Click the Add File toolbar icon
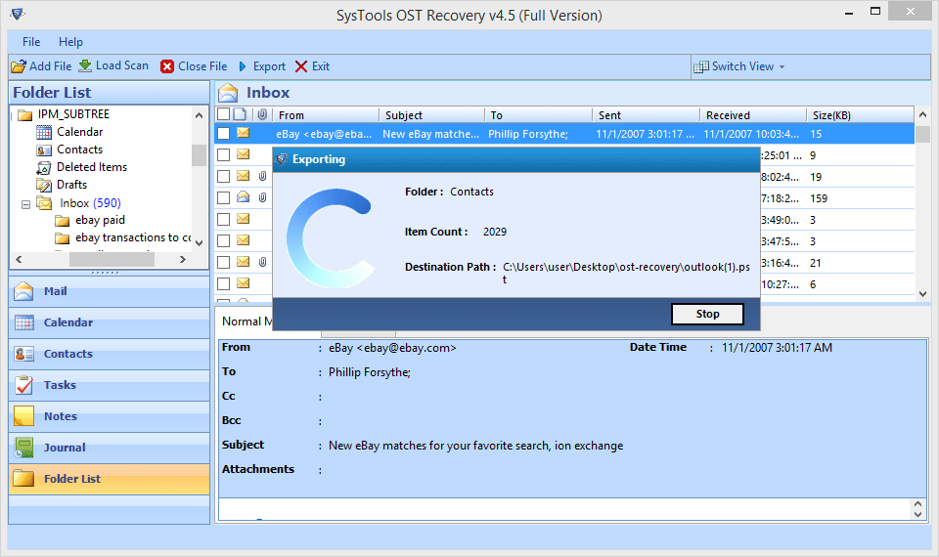The image size is (939, 557). coord(19,66)
